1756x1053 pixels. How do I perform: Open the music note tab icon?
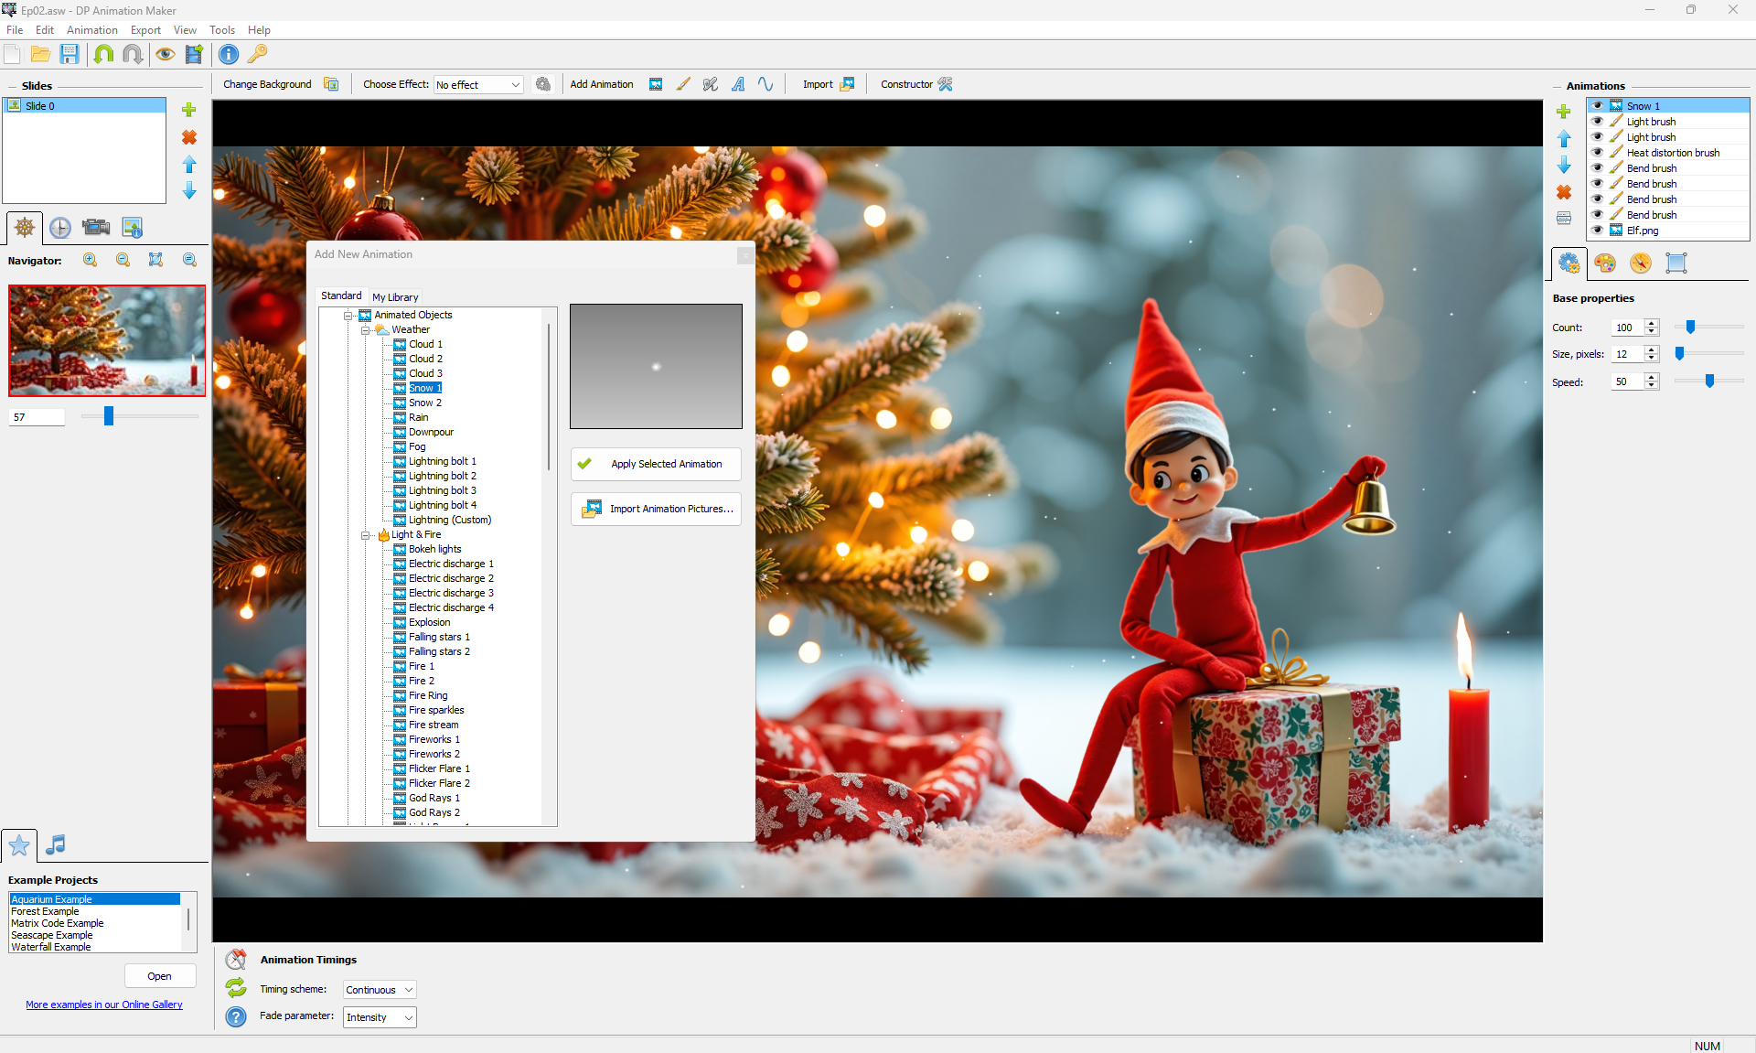pyautogui.click(x=56, y=844)
